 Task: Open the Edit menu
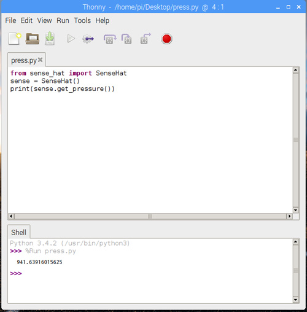click(x=26, y=20)
